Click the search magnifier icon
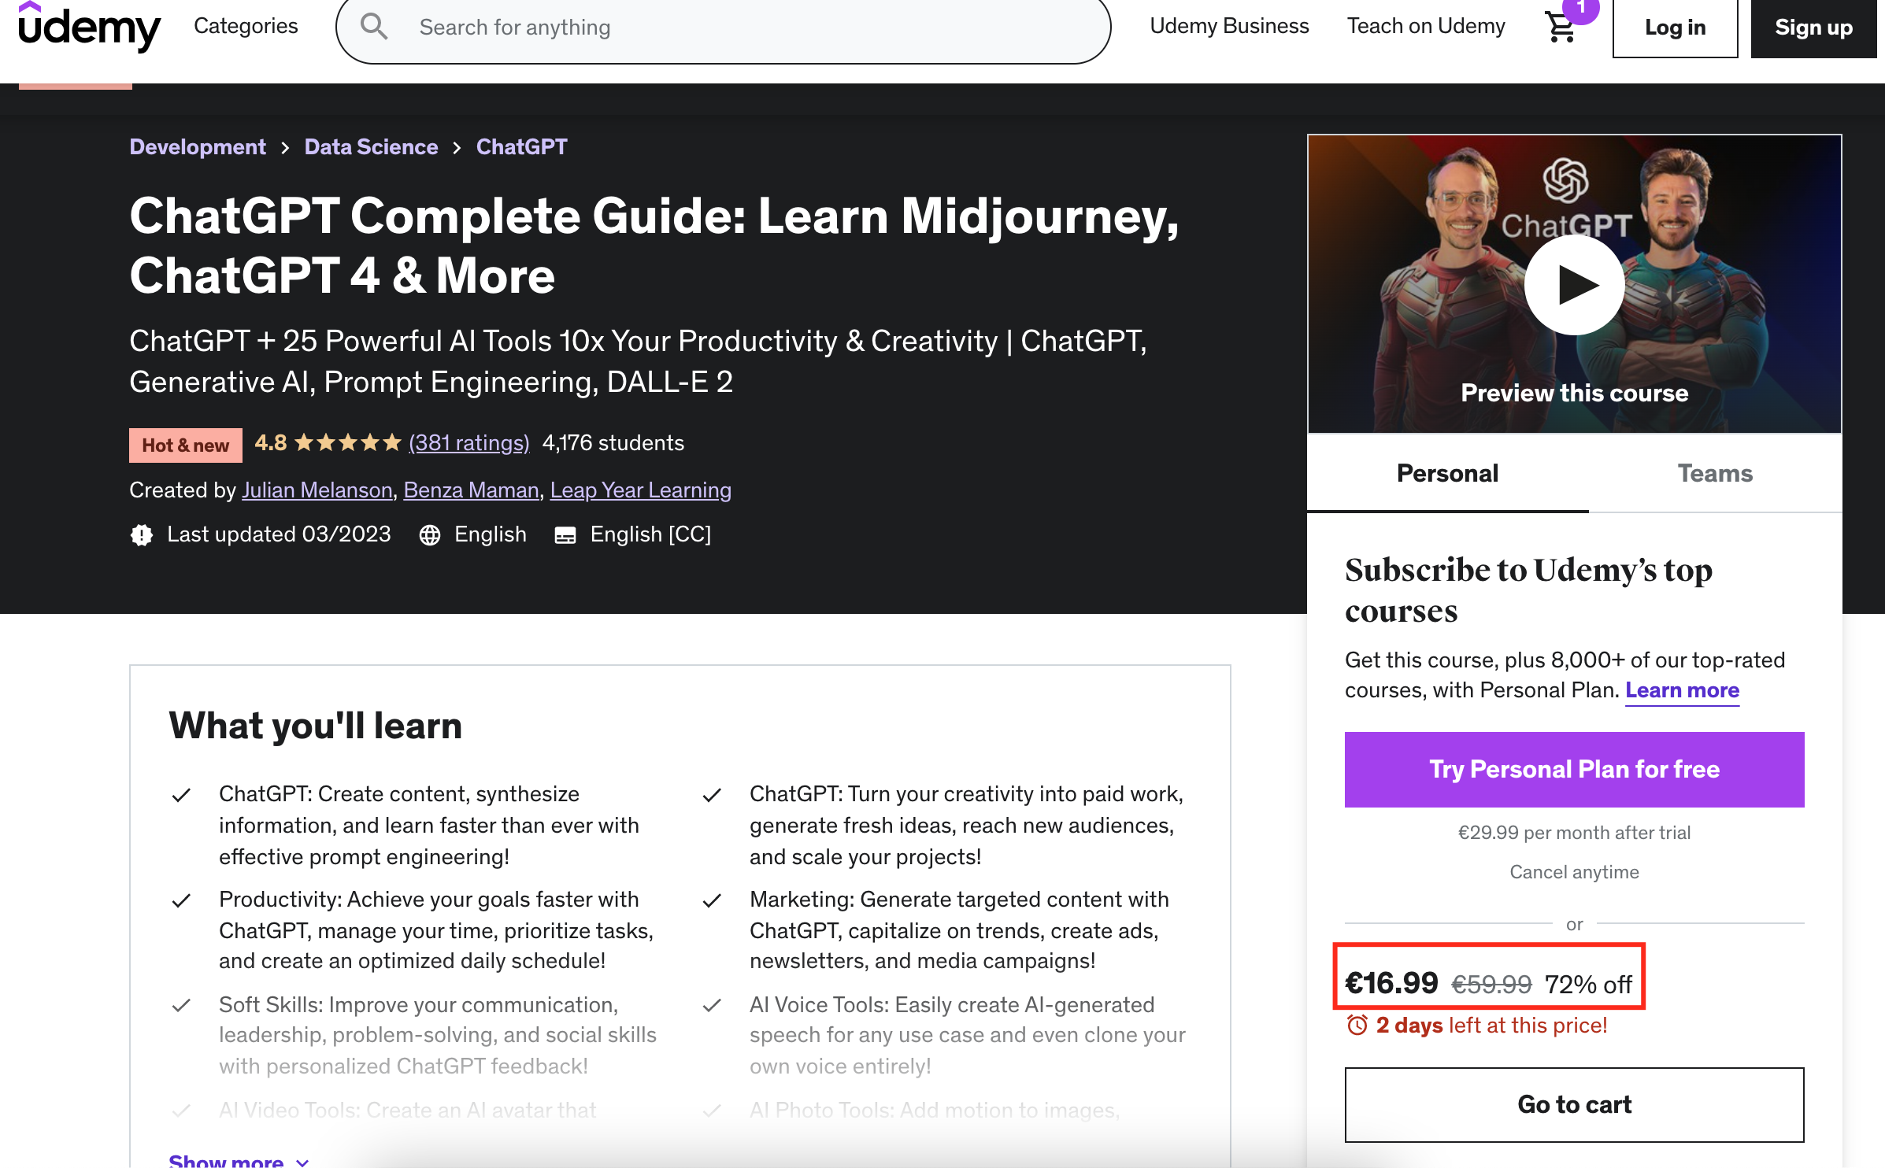This screenshot has width=1885, height=1168. click(374, 28)
